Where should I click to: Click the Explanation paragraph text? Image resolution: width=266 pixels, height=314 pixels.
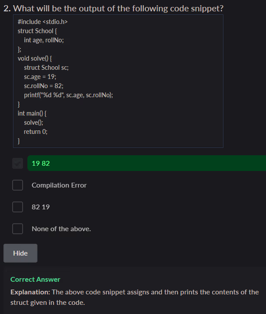(134, 297)
